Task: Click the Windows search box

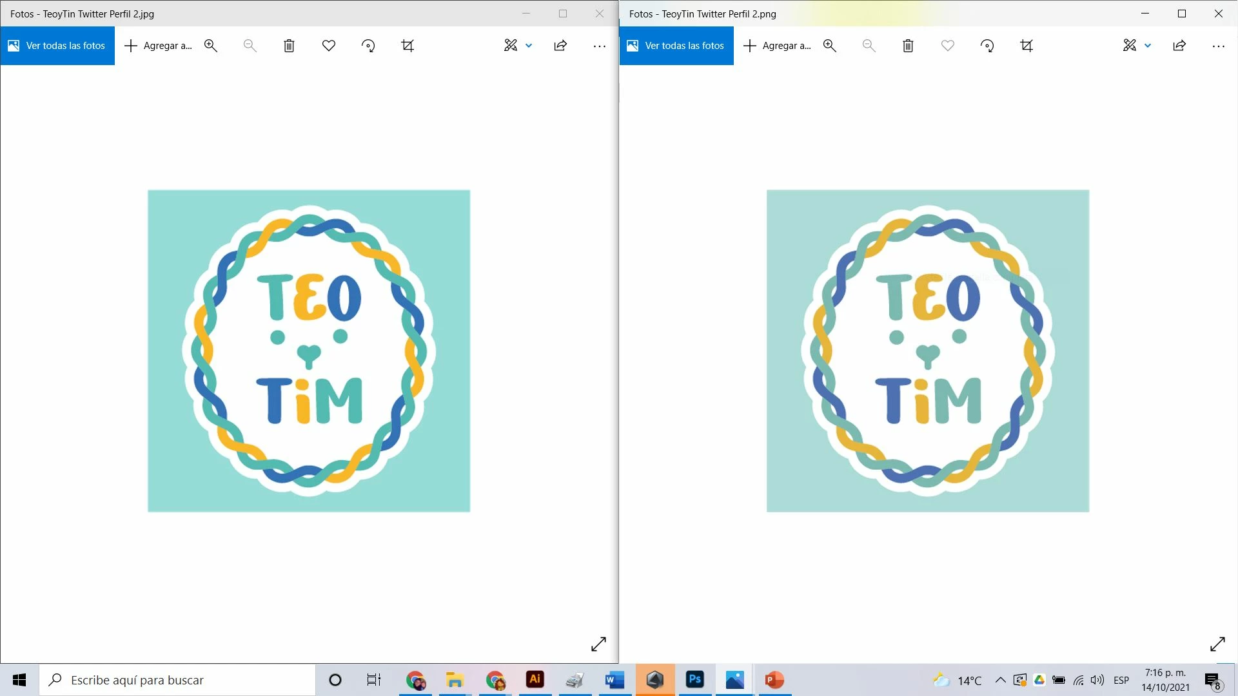Action: tap(177, 680)
